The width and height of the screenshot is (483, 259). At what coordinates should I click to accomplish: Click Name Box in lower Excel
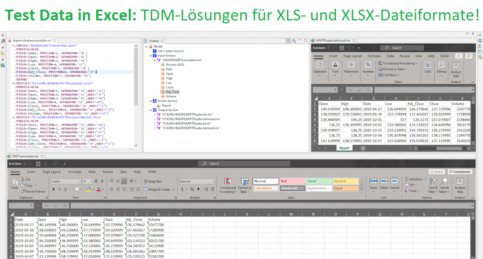tap(21, 205)
